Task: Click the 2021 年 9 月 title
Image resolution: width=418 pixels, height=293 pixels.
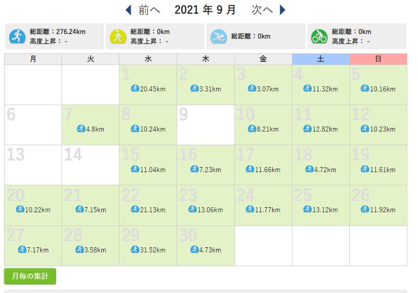Action: pos(205,10)
